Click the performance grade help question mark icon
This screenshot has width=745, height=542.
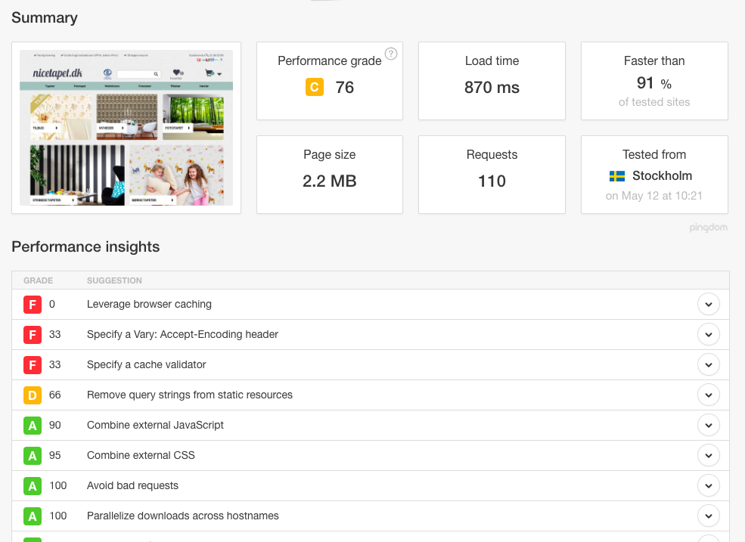(391, 54)
